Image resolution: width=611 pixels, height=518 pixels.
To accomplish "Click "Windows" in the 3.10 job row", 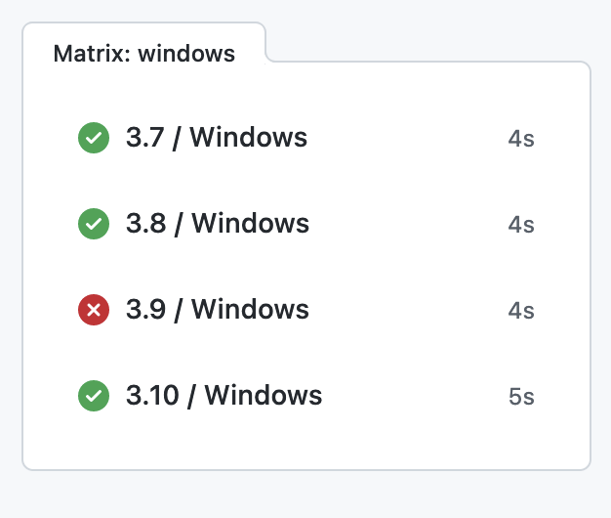I will (264, 397).
